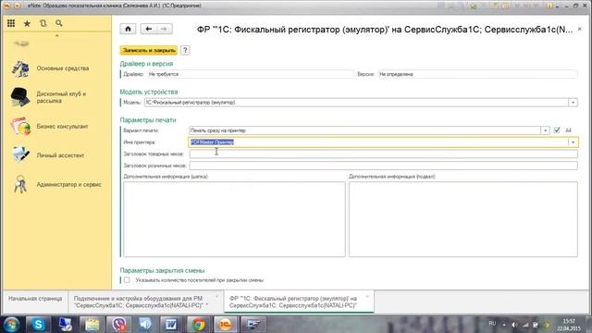Open the sections menu grid icon
The width and height of the screenshot is (592, 333).
[x=11, y=23]
